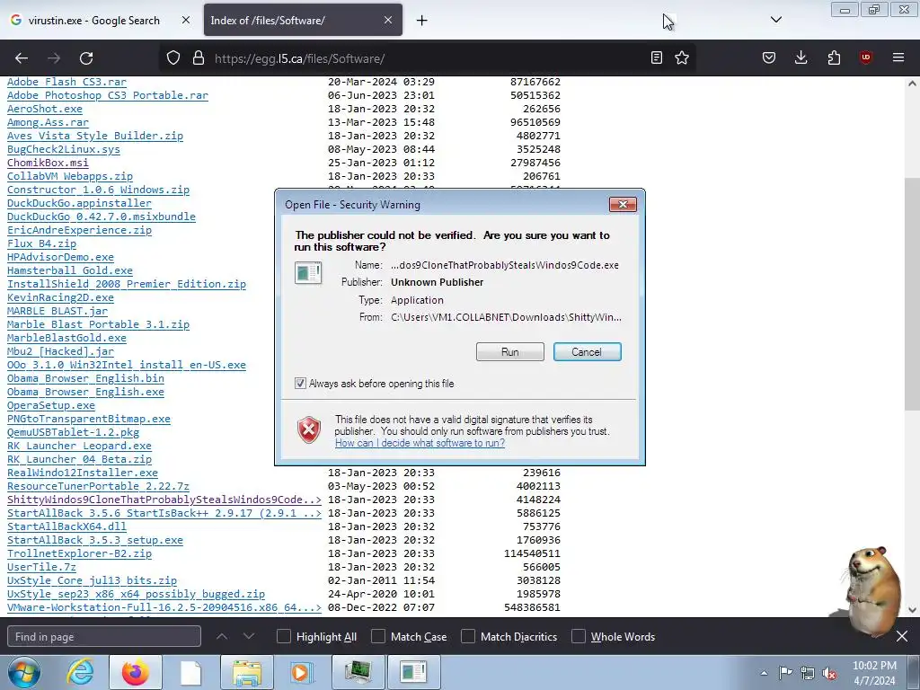Reload the page with the refresh icon

coord(86,58)
